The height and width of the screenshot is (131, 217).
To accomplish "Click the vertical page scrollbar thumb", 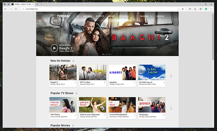I will point(213,37).
